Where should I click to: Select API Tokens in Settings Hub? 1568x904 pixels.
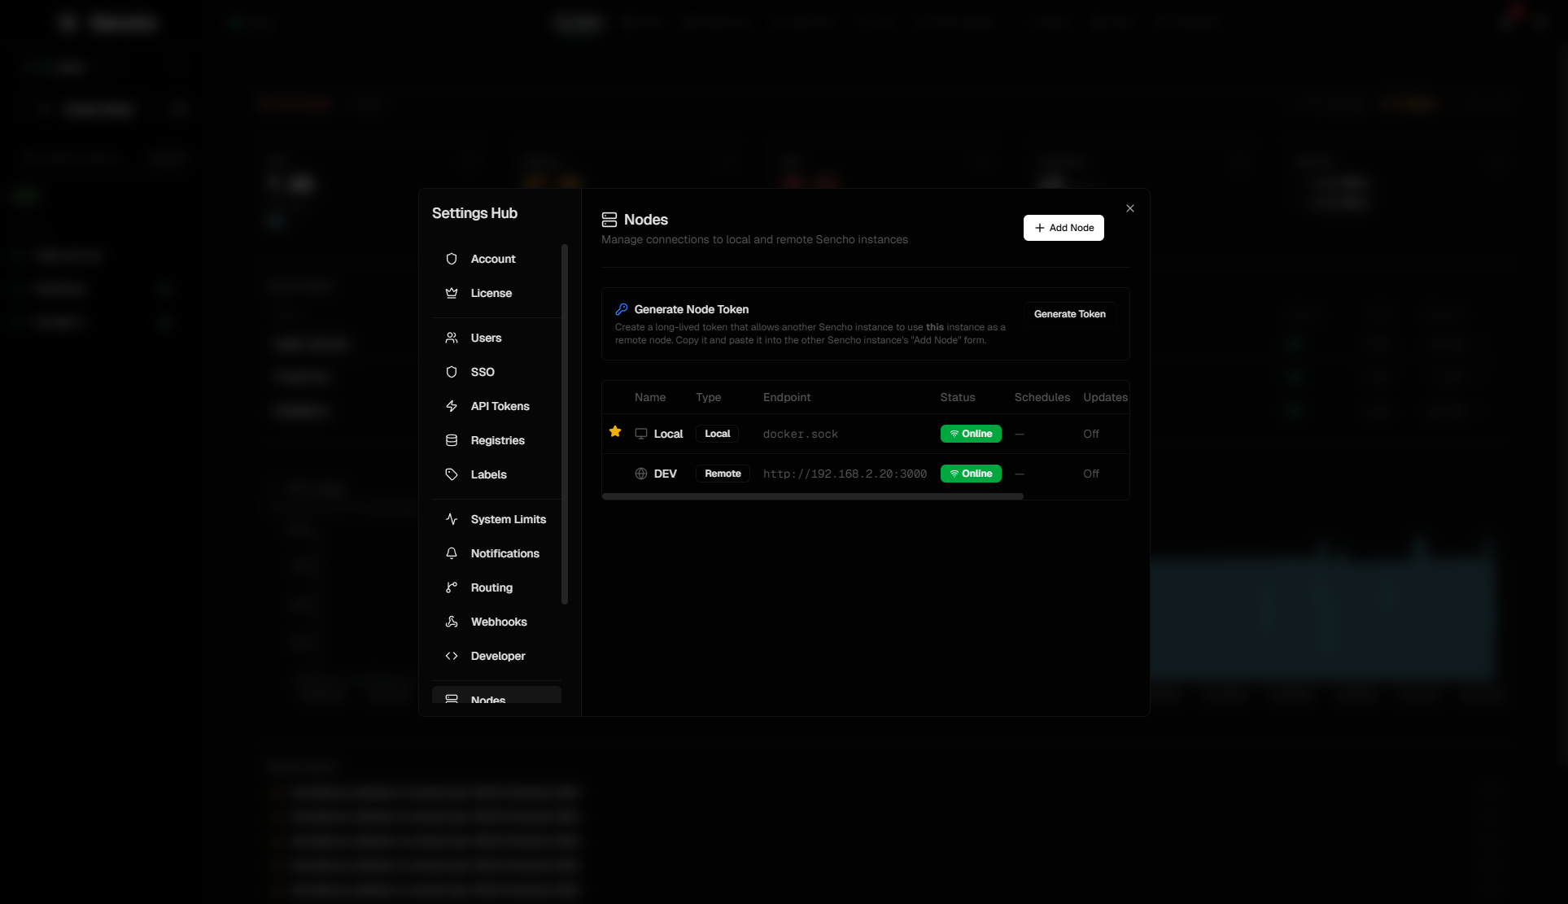pyautogui.click(x=496, y=406)
